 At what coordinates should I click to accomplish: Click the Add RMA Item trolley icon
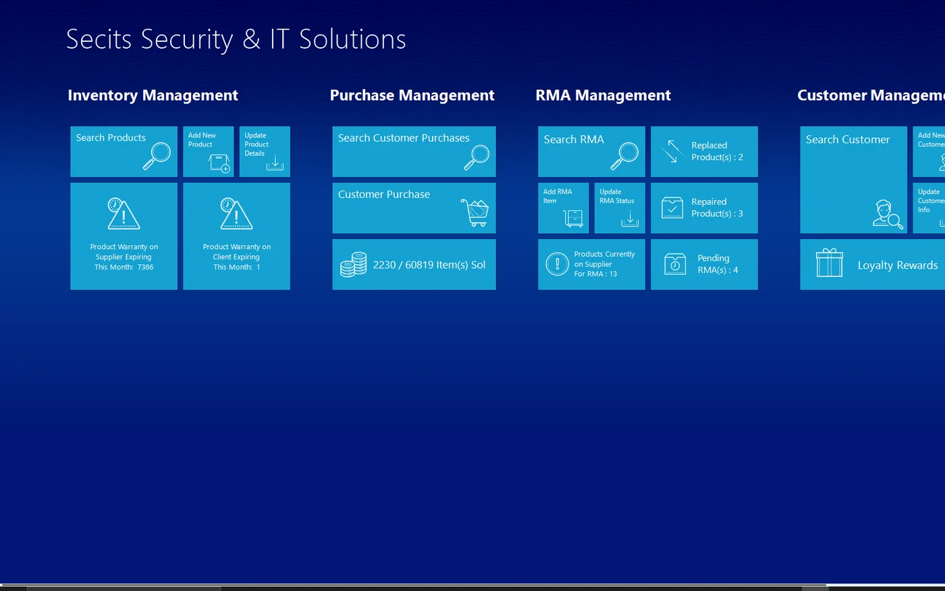[572, 218]
